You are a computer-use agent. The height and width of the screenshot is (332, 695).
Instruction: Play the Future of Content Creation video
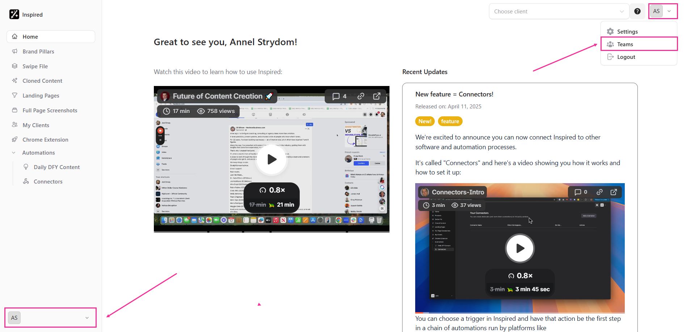click(x=272, y=159)
